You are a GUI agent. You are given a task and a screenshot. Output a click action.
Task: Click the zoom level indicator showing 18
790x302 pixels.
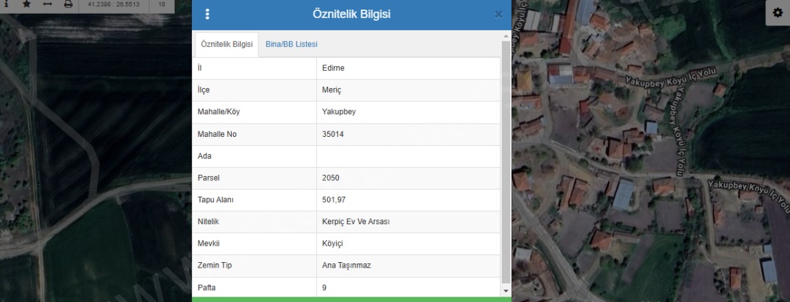[x=162, y=5]
